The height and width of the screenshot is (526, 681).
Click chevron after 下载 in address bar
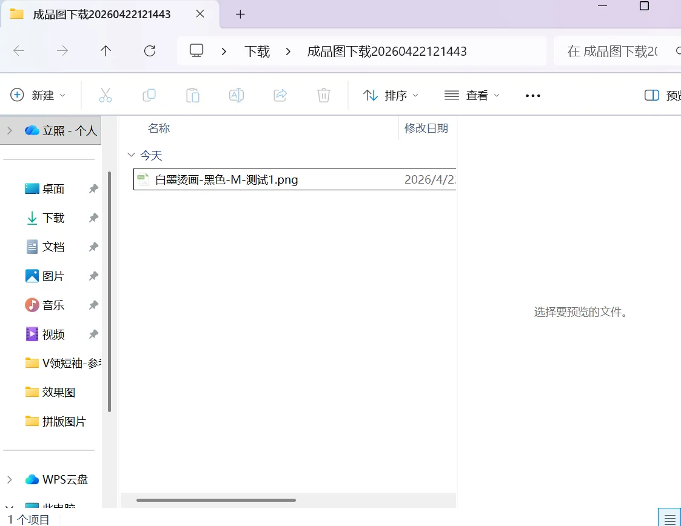pyautogui.click(x=288, y=52)
